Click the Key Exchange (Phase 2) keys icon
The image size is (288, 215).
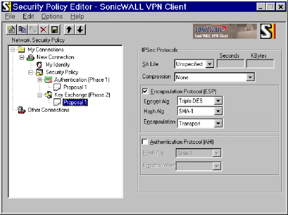[48, 95]
